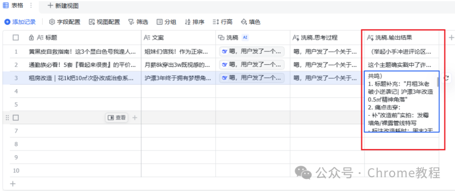Open the 筛选 filter option

138,22
